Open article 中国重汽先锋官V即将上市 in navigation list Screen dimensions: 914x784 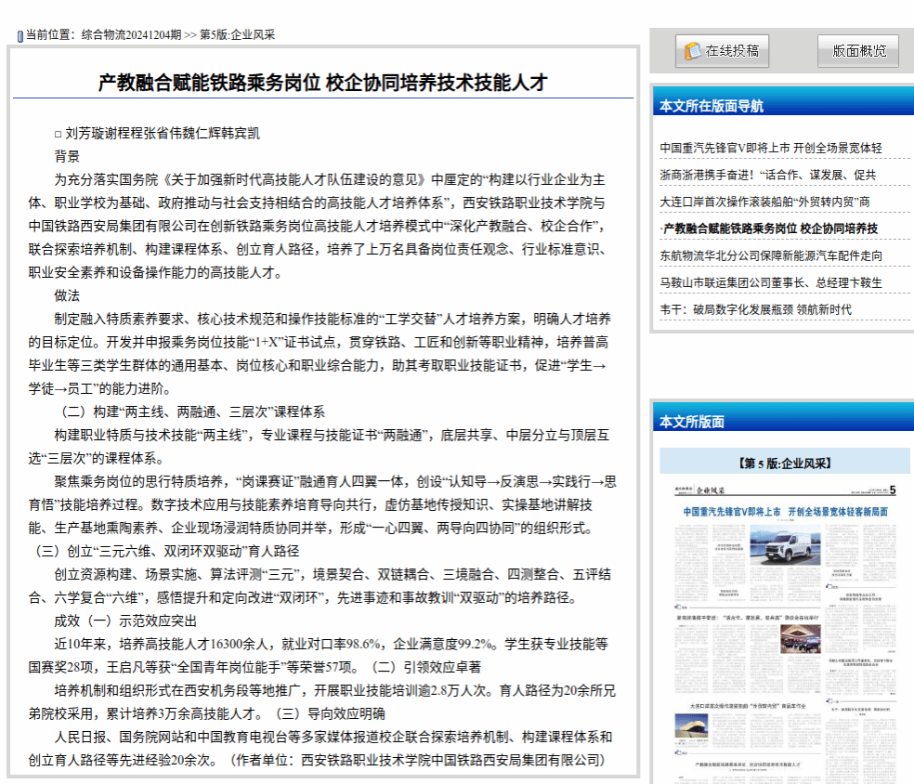coord(770,148)
